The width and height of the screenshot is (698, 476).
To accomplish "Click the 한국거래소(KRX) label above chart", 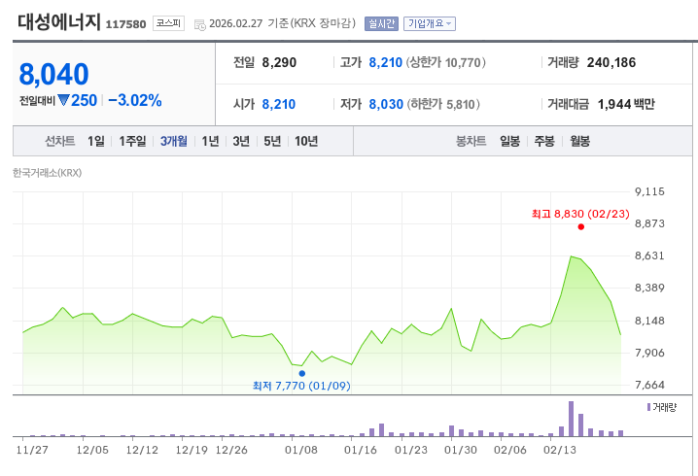I will tap(48, 173).
